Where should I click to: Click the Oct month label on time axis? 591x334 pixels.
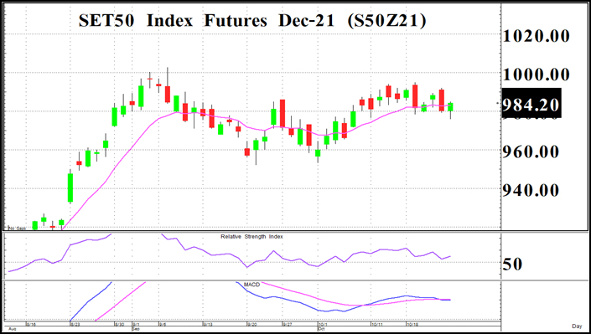click(321, 329)
